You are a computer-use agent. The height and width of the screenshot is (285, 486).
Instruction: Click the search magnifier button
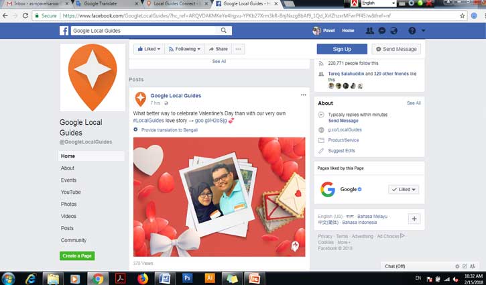pyautogui.click(x=224, y=30)
